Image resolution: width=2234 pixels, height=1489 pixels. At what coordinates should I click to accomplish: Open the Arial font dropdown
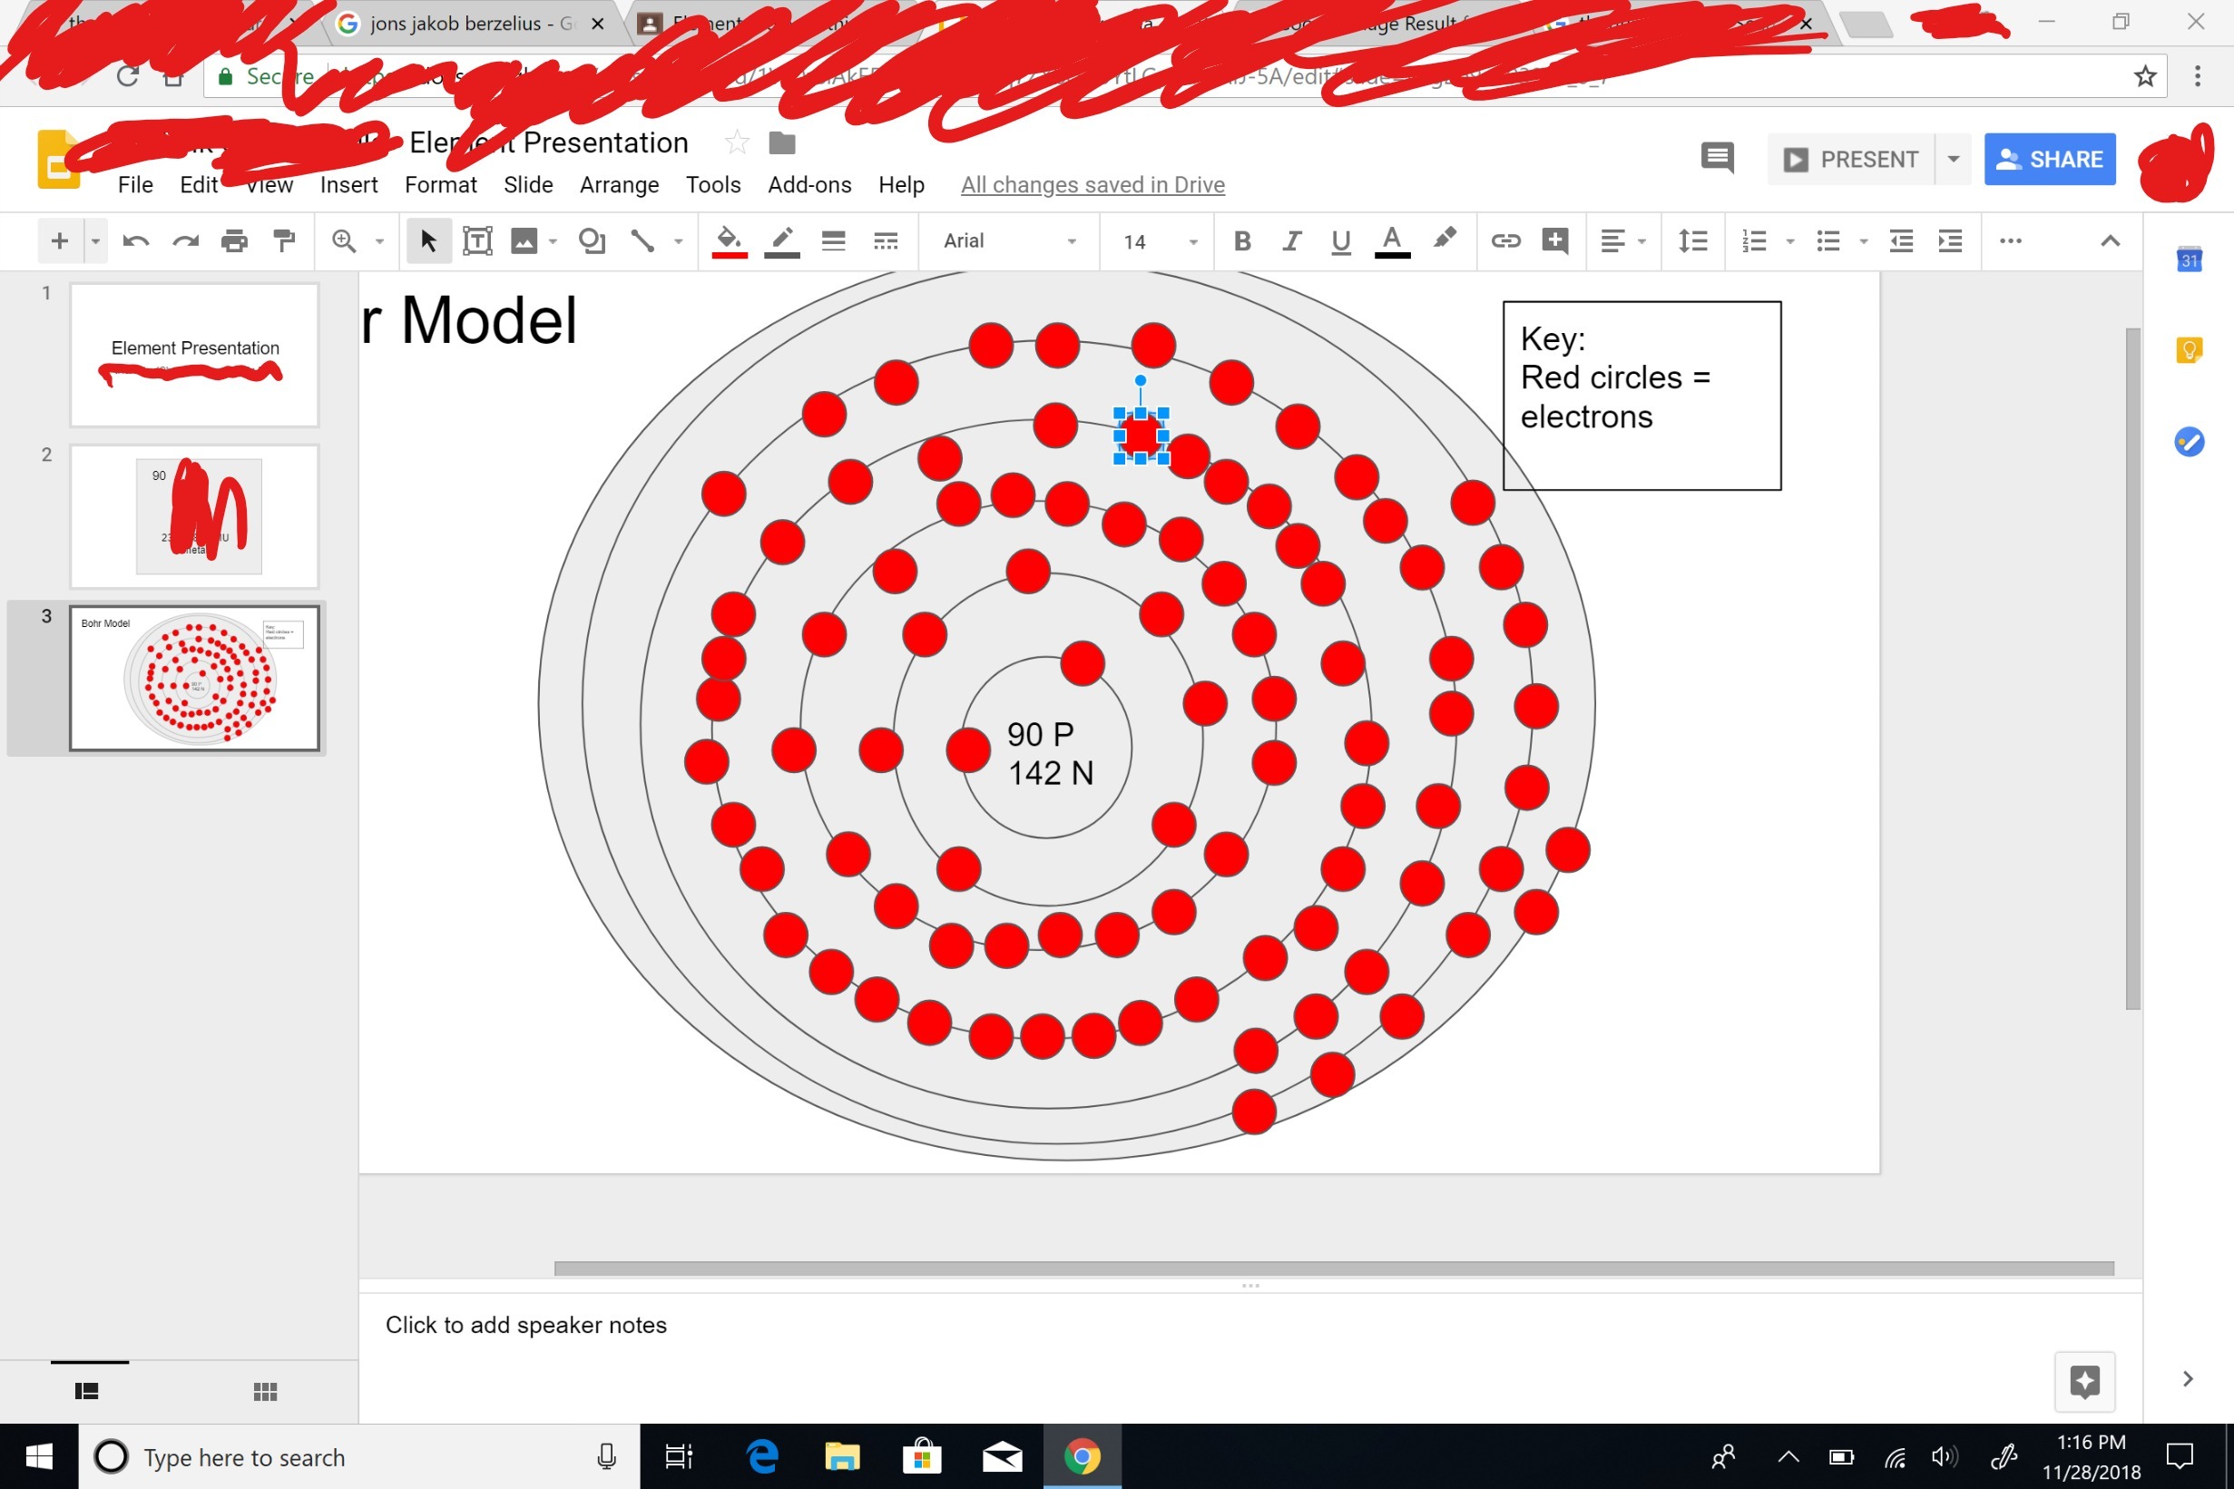coord(1008,241)
